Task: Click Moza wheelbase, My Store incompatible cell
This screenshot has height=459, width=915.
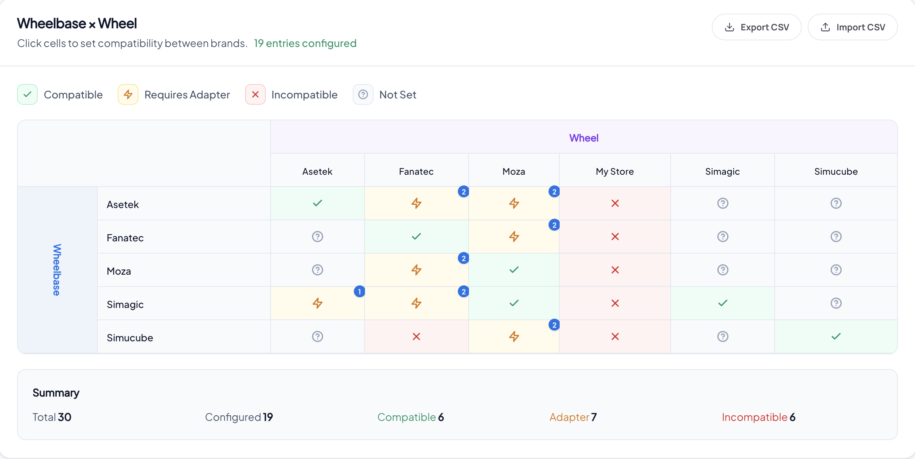Action: [x=615, y=270]
